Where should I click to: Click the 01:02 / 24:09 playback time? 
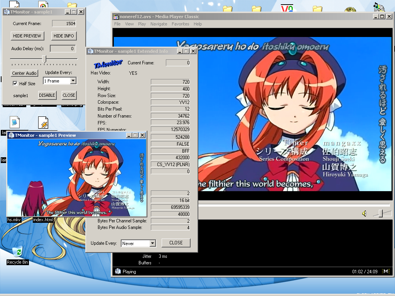coord(365,271)
